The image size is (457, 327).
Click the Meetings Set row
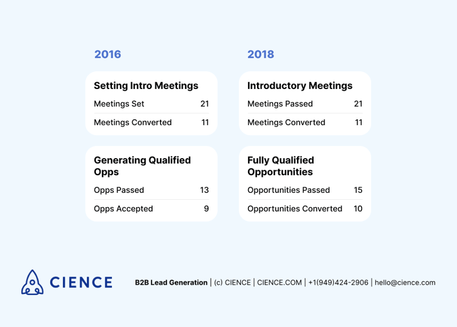(151, 104)
